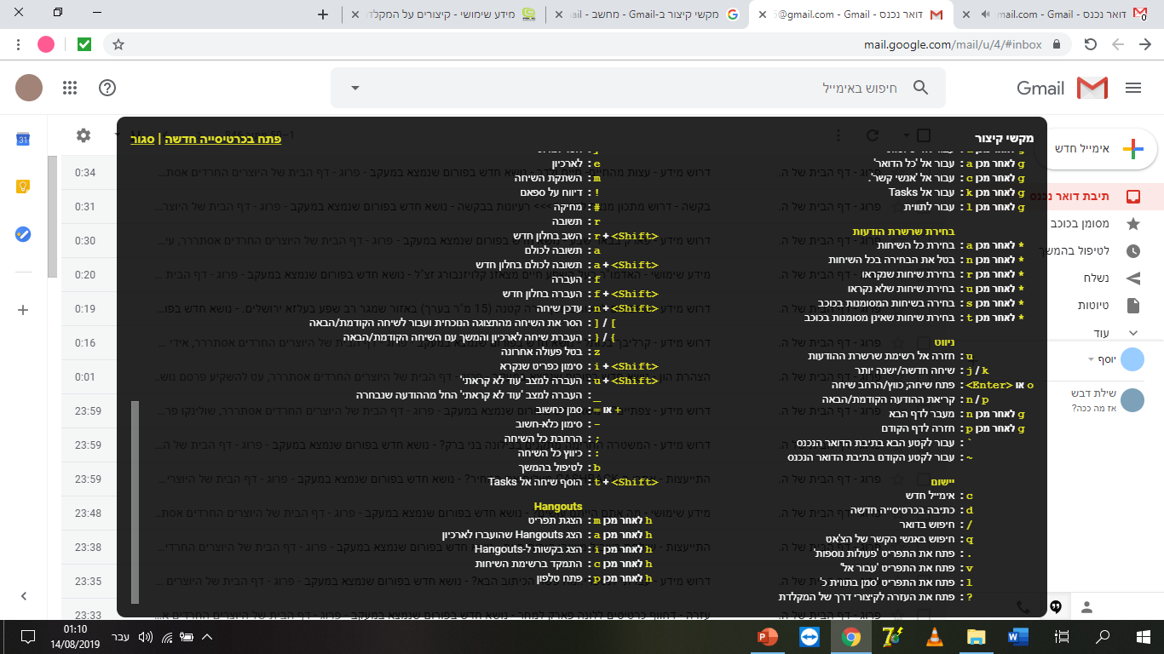Close the shortcuts overlay via 'סגור'
This screenshot has height=654, width=1164.
tap(141, 139)
